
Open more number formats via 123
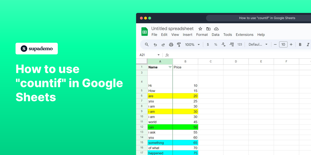pyautogui.click(x=240, y=44)
